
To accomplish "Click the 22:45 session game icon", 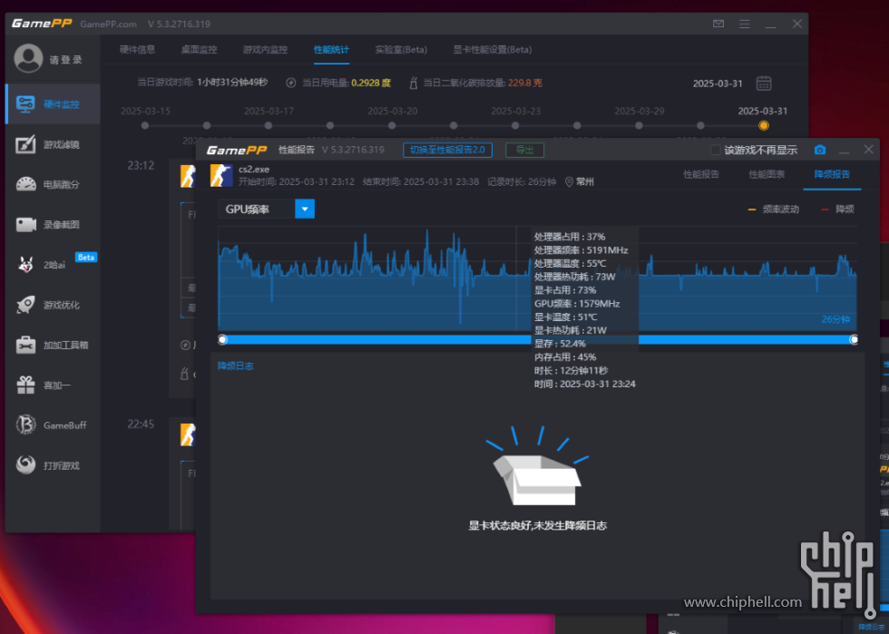I will [188, 435].
